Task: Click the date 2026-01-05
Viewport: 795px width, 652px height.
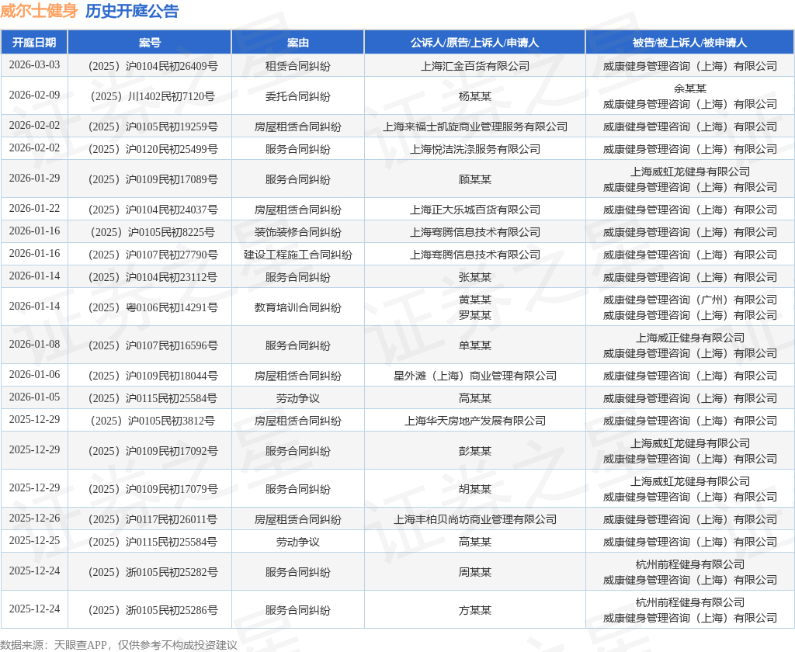Action: pos(34,397)
